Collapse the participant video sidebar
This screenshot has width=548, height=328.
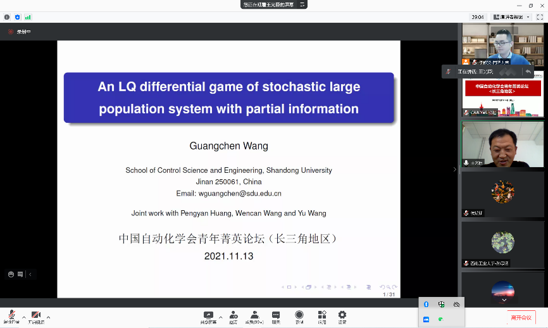pyautogui.click(x=454, y=169)
